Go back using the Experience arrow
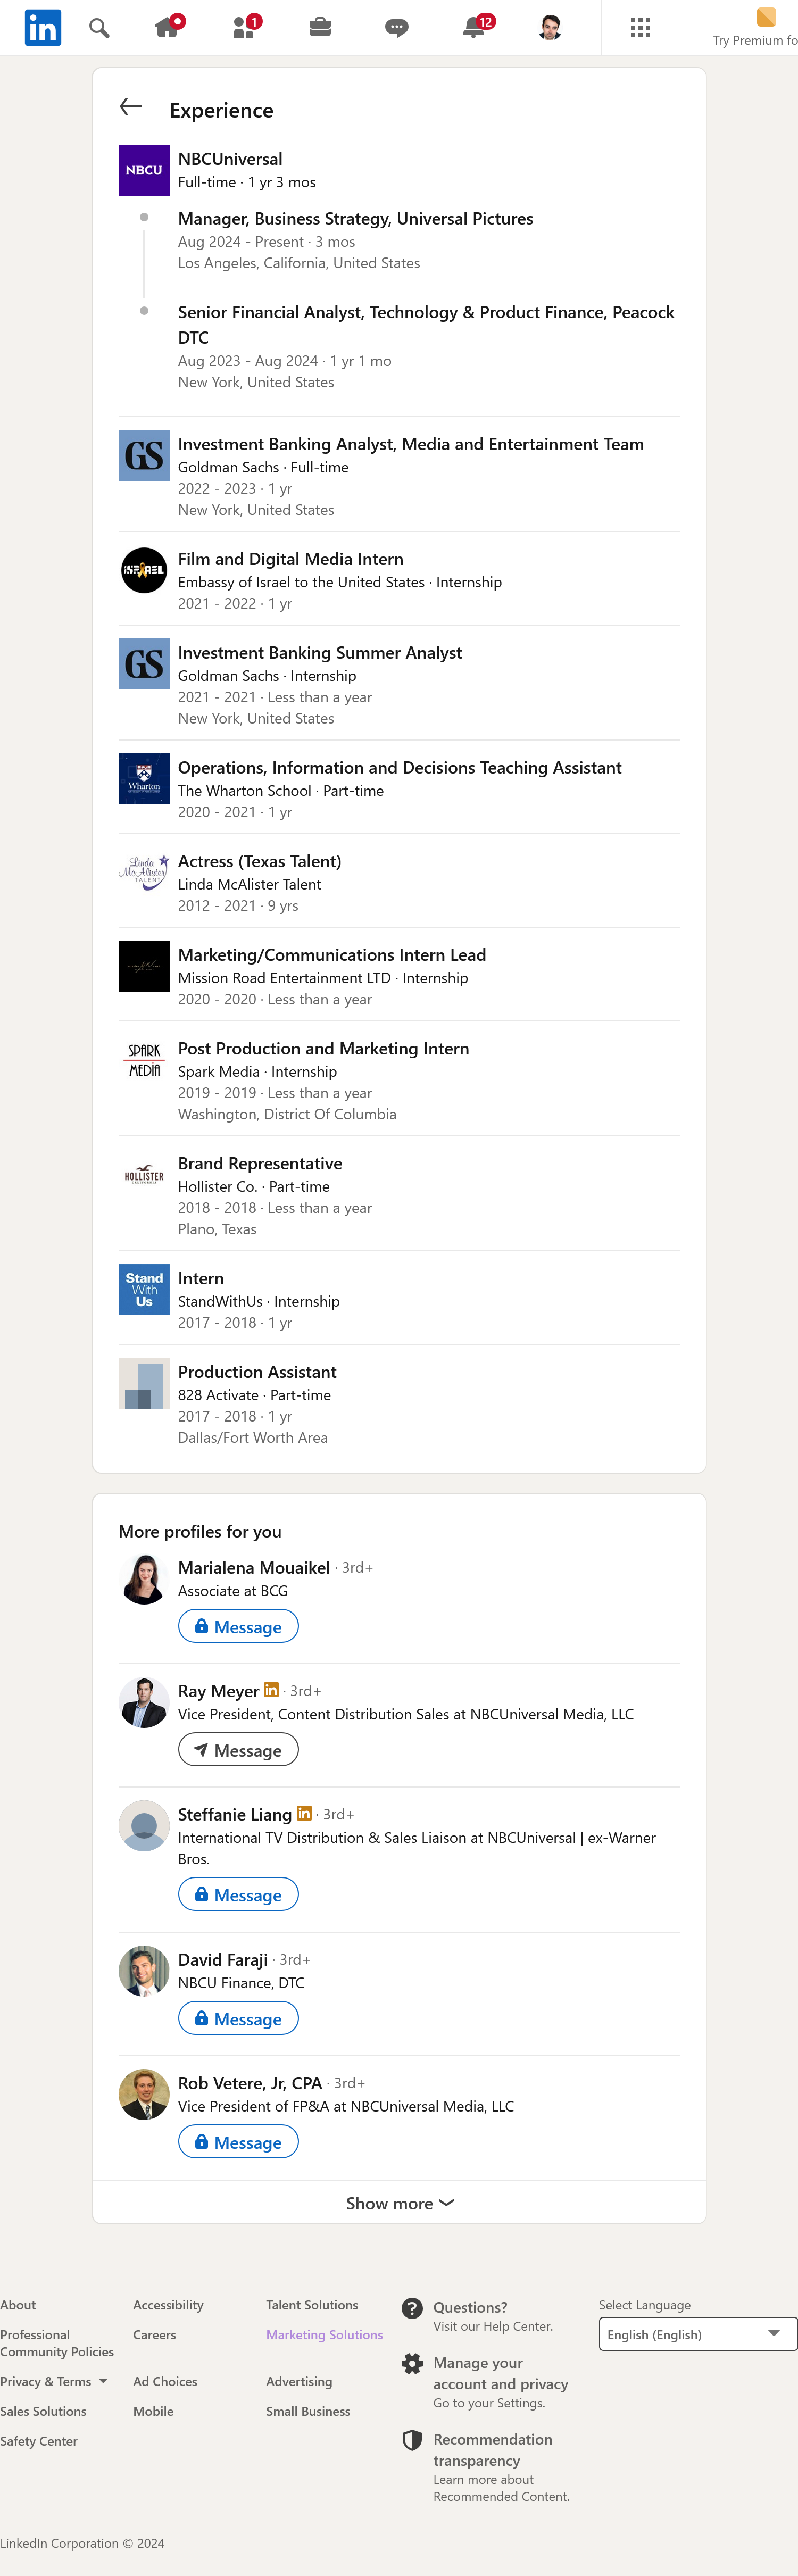Image resolution: width=798 pixels, height=2576 pixels. [x=131, y=107]
